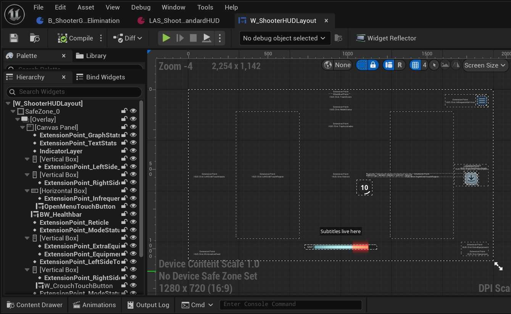Click the Save asset floppy disk icon
Screen dimensions: 511x314
tap(14, 38)
